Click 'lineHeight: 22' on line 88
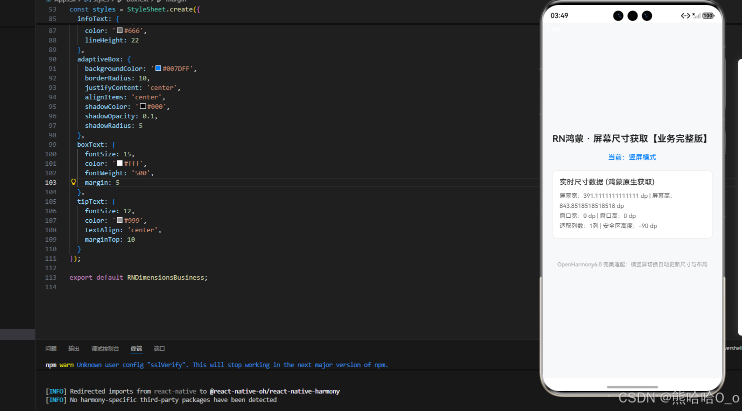This screenshot has height=411, width=742. (111, 40)
